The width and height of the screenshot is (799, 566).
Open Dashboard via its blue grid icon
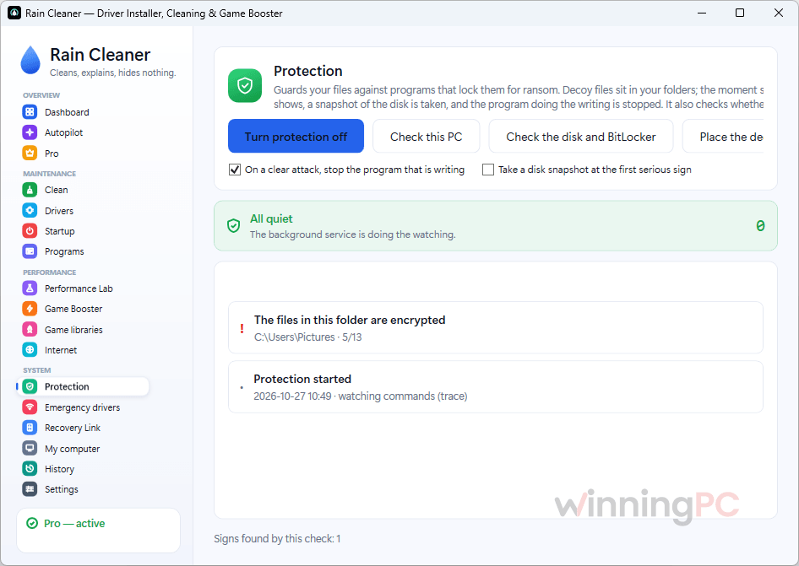30,112
